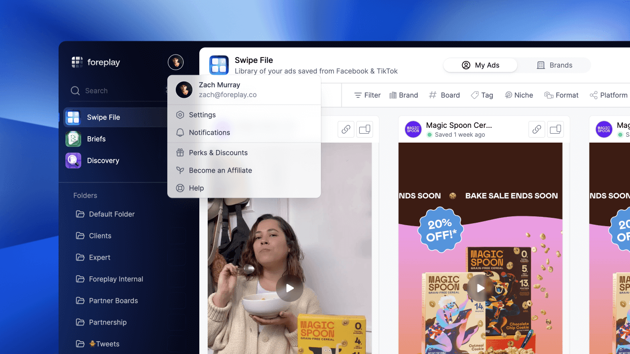Open the Tweets folder
The image size is (630, 354).
point(97,344)
